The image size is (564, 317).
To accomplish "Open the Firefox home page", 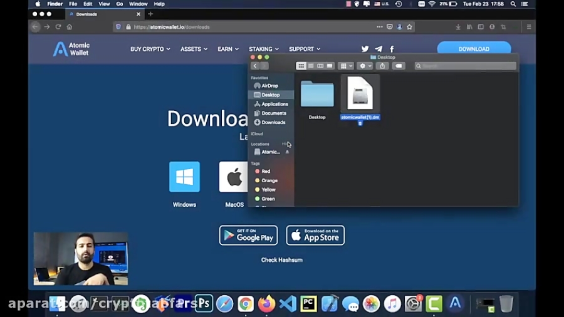I will (x=70, y=27).
